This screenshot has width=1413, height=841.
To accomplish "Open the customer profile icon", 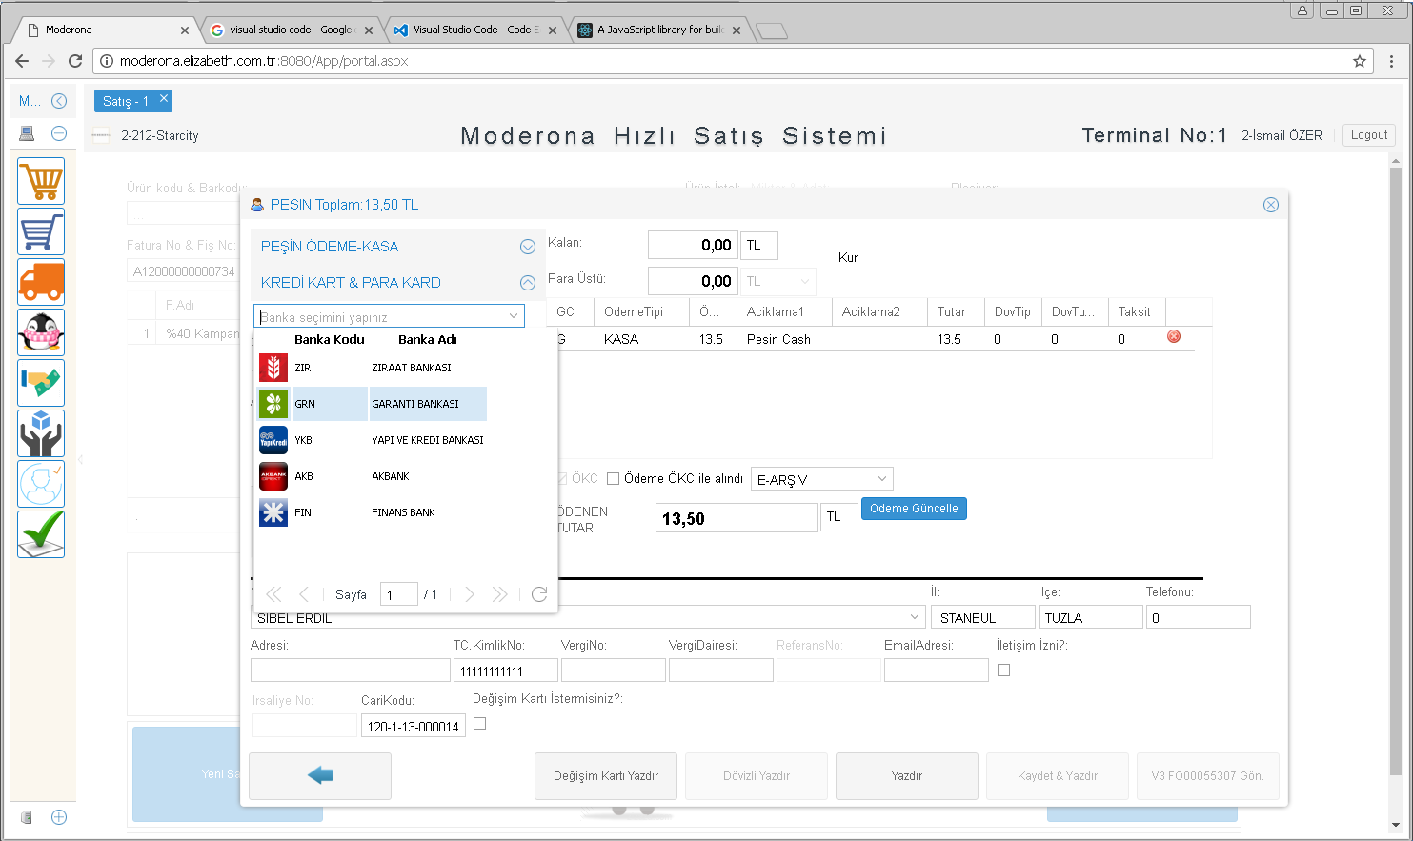I will (x=41, y=484).
